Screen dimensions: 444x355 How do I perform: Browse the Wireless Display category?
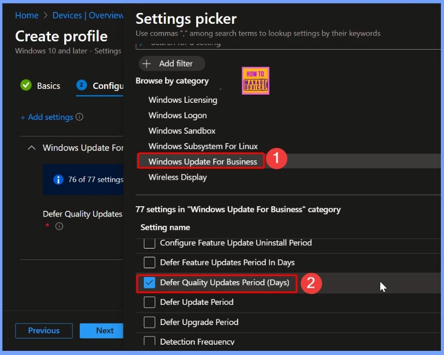coord(177,177)
